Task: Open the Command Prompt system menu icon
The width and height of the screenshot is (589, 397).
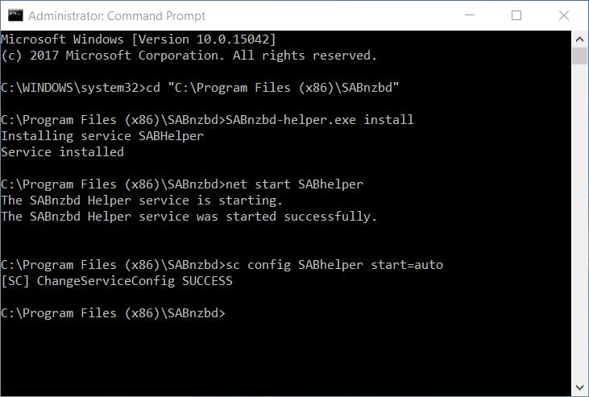Action: (15, 15)
